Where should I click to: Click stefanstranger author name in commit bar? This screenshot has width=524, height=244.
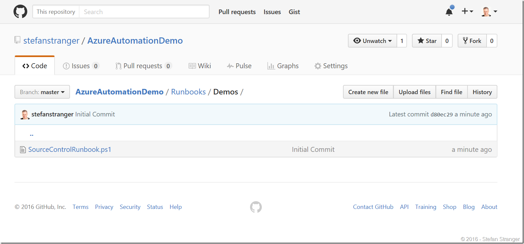[x=53, y=114]
